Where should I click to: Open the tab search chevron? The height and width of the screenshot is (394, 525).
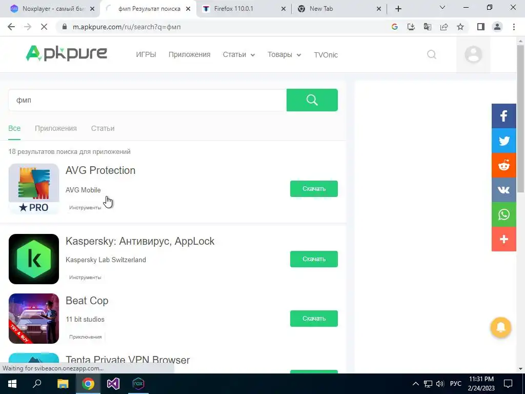coord(442,7)
